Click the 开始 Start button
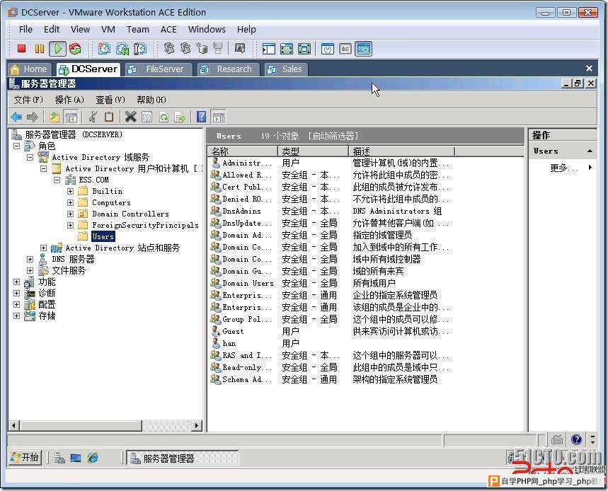The image size is (608, 491). 25,458
